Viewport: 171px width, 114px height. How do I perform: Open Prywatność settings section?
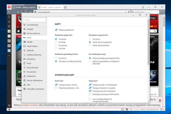click(x=34, y=72)
